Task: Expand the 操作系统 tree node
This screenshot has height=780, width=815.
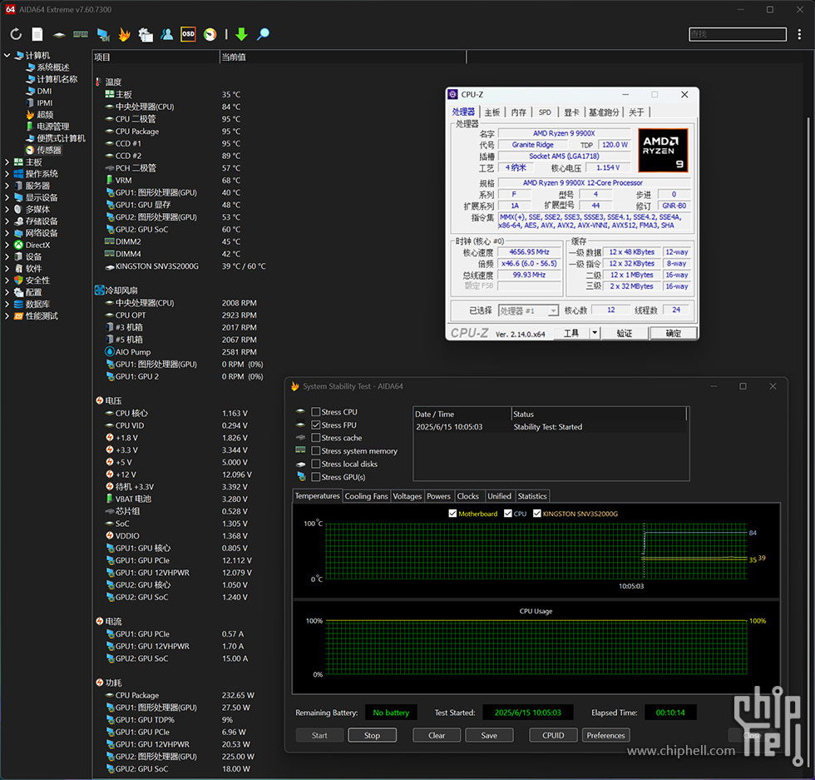Action: pyautogui.click(x=7, y=174)
